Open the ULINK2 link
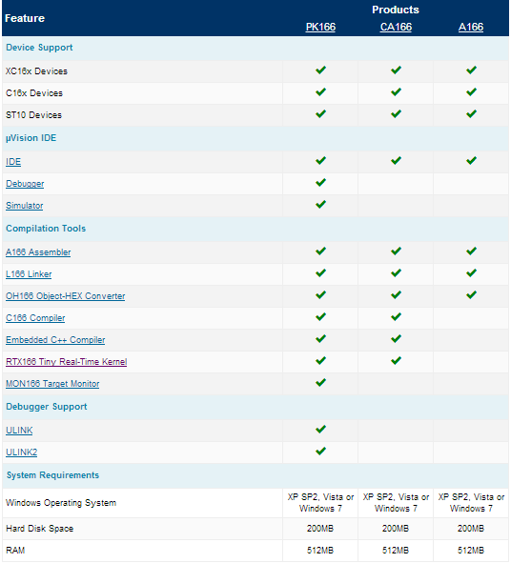The width and height of the screenshot is (511, 563). 21,452
